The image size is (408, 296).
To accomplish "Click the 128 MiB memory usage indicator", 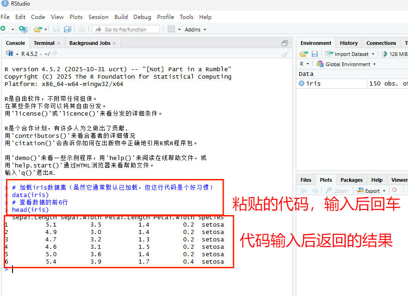I will [x=395, y=54].
